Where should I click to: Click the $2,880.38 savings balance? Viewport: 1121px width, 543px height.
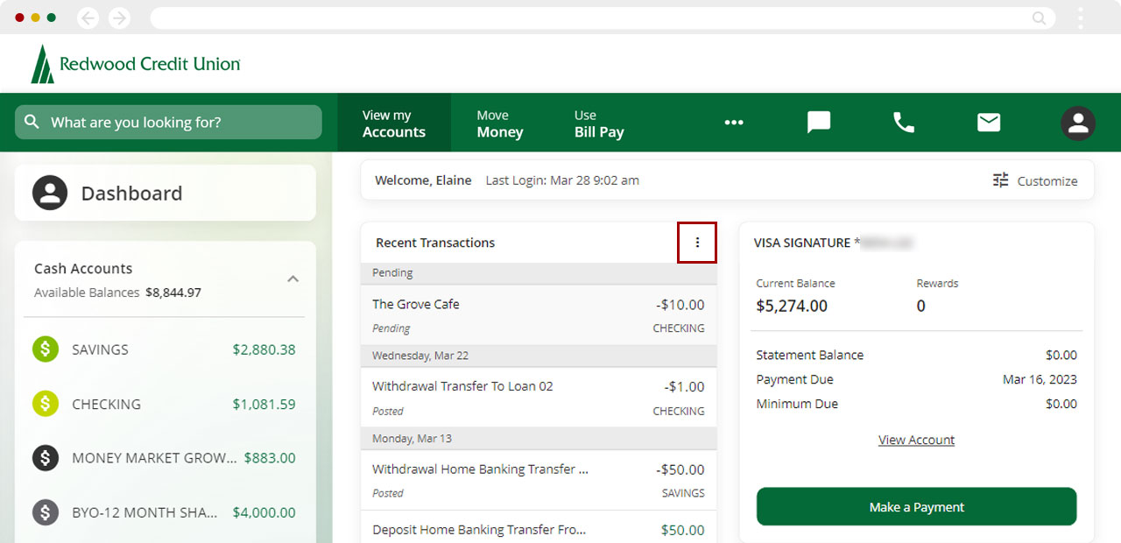click(x=264, y=349)
